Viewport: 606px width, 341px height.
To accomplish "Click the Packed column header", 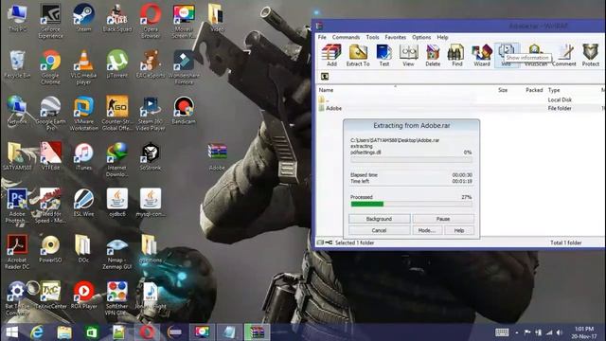I will (x=534, y=90).
